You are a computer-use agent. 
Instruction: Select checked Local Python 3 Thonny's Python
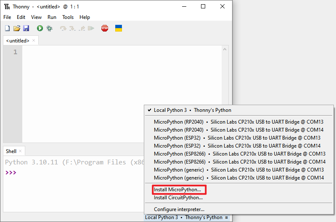click(239, 110)
